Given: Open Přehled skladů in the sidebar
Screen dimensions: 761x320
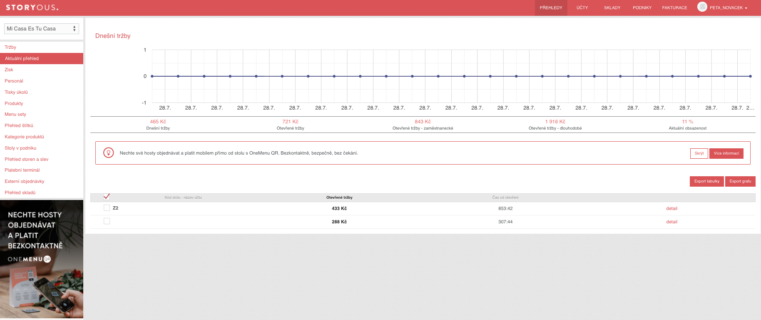Looking at the screenshot, I should 42,192.
